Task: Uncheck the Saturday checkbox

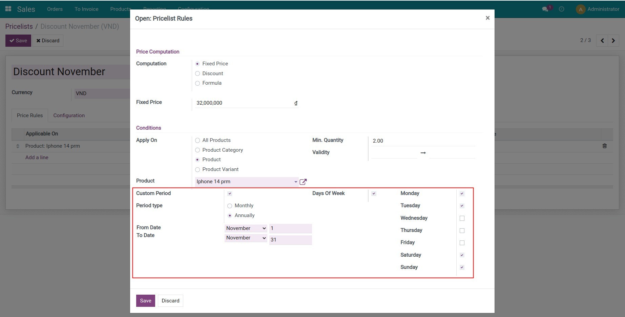Action: (462, 255)
